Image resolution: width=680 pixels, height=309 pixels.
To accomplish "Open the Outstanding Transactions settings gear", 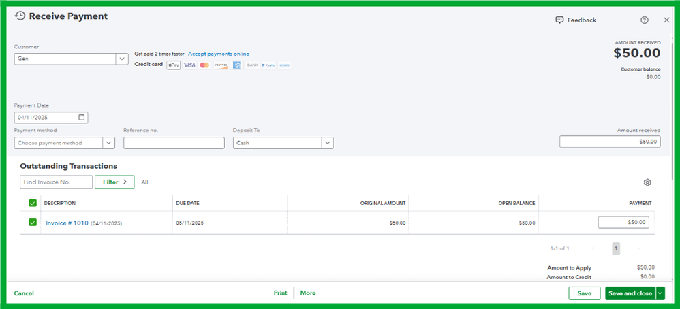I will coord(647,182).
